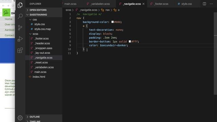Viewport: 217px width, 122px height.
Task: Collapse the scss folder
Action: click(44, 34)
